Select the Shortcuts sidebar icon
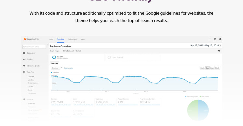Screen dimensions: 243x126 pos(24,59)
